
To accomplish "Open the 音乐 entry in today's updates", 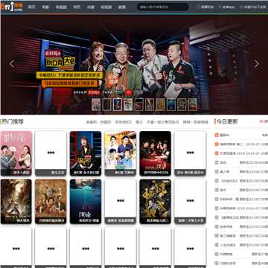I will coord(223,190).
